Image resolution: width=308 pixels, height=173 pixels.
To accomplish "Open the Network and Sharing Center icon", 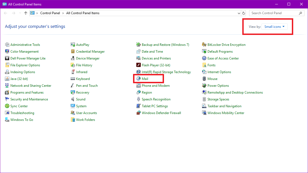I will 7,86.
